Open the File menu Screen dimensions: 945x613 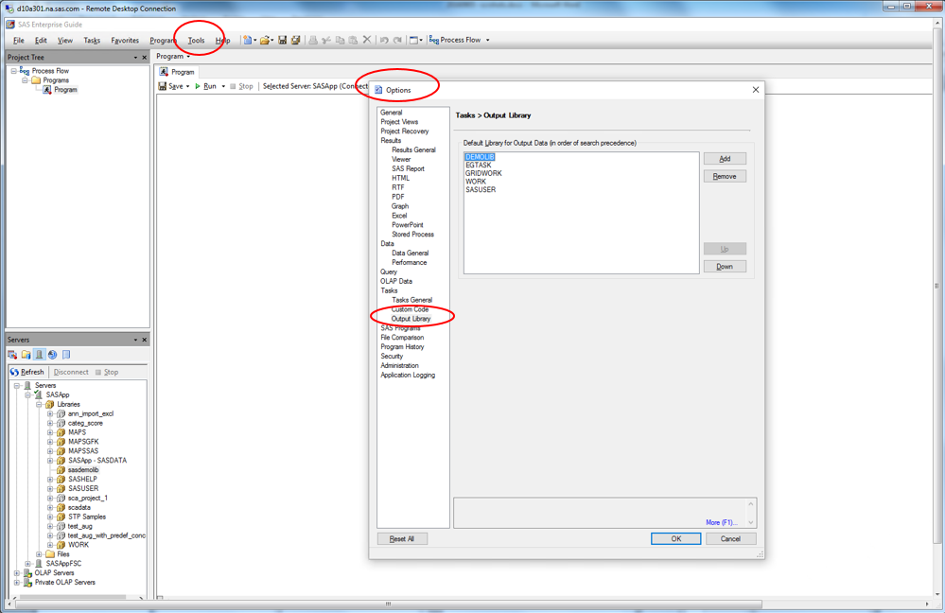tap(19, 41)
